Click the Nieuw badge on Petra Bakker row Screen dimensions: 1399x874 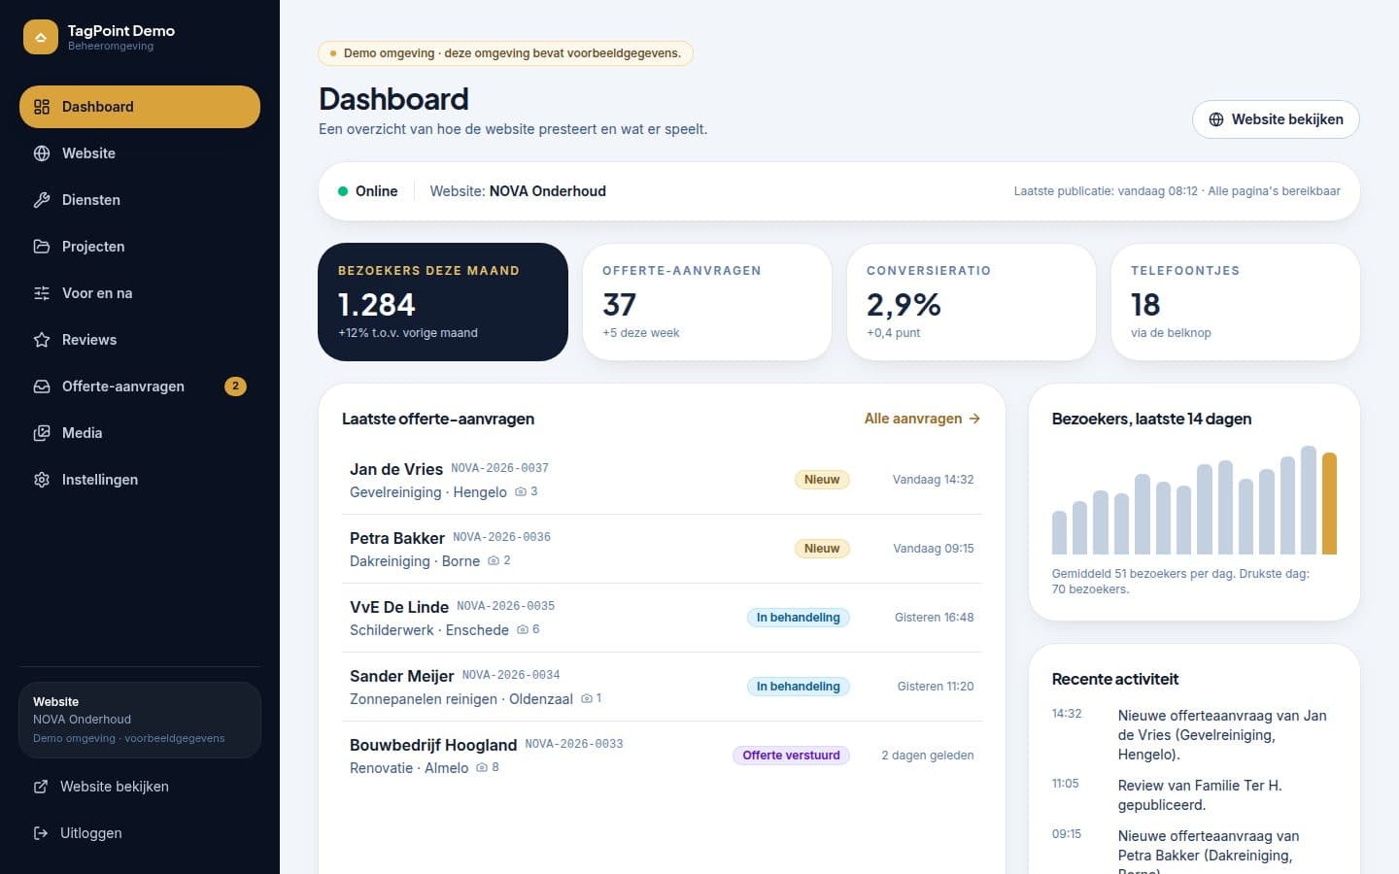tap(822, 549)
